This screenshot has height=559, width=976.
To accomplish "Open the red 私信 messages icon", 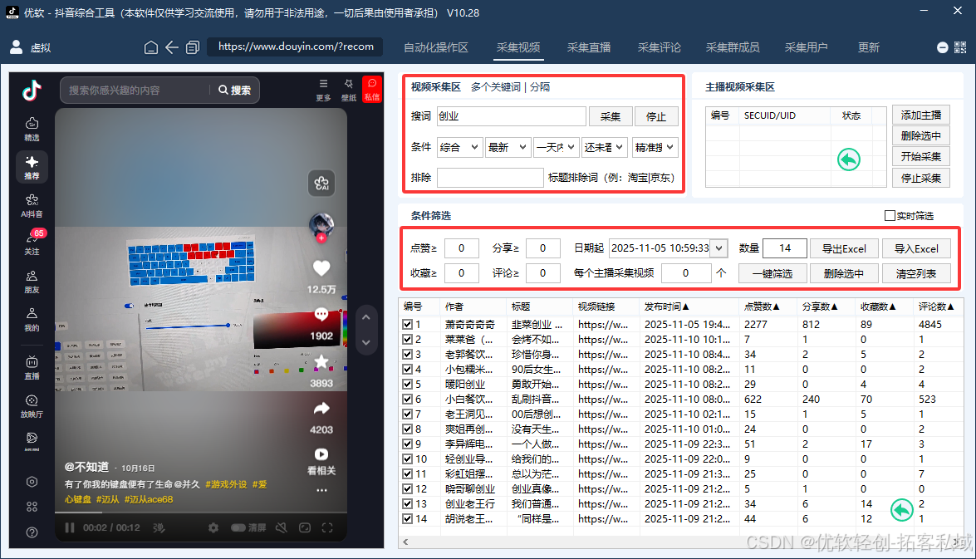I will coord(371,90).
